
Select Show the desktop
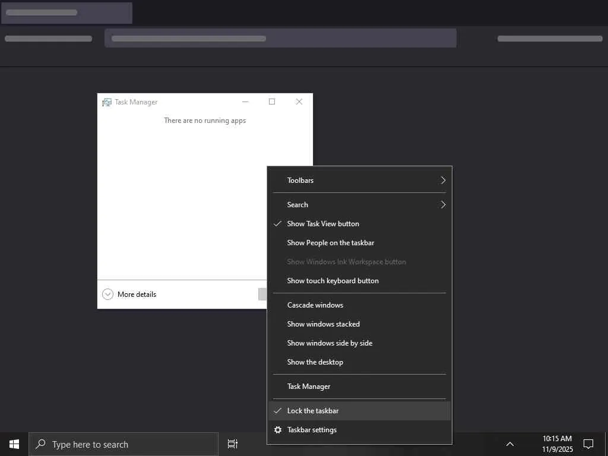(x=359, y=362)
